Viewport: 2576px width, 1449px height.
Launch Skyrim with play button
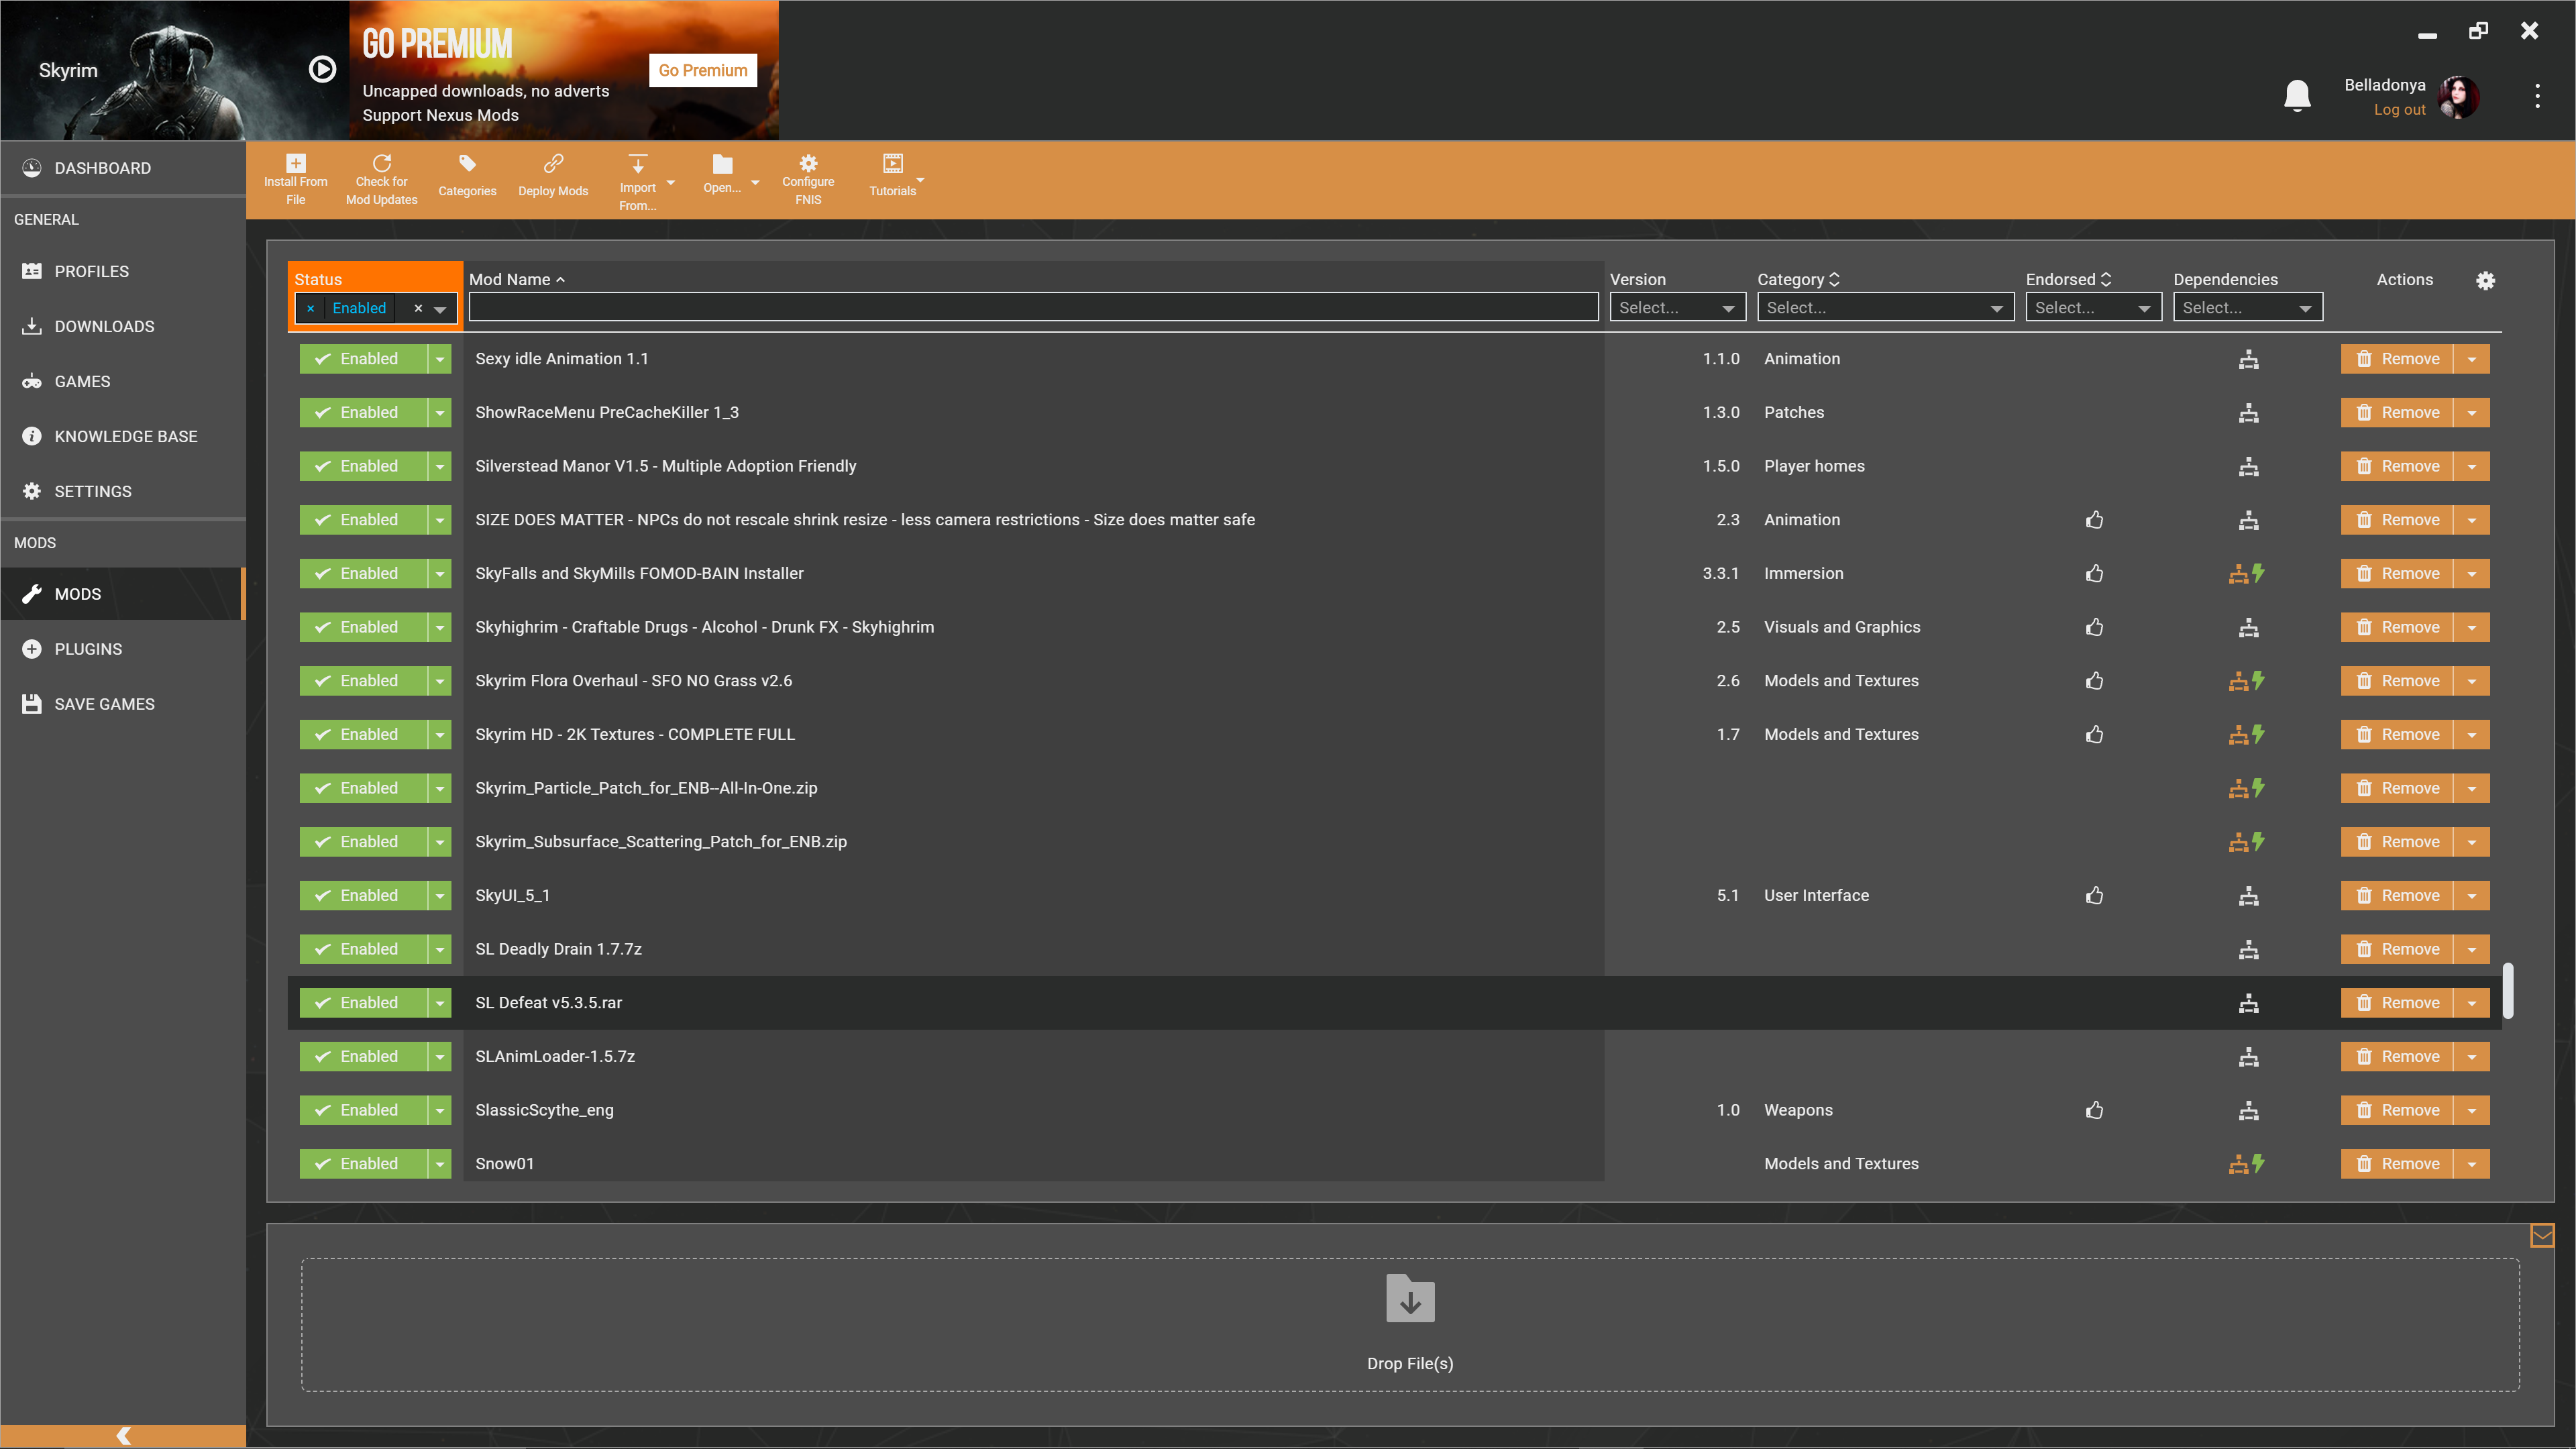322,69
